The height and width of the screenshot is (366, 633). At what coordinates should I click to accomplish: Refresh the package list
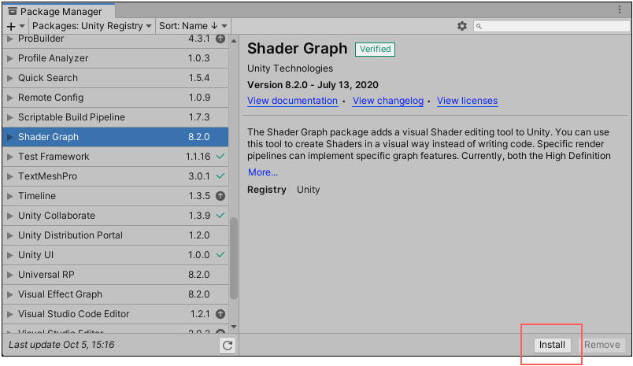(228, 345)
